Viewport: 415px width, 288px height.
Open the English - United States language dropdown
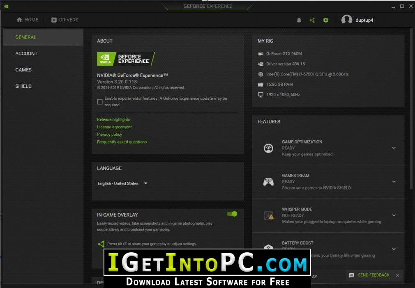click(x=123, y=183)
